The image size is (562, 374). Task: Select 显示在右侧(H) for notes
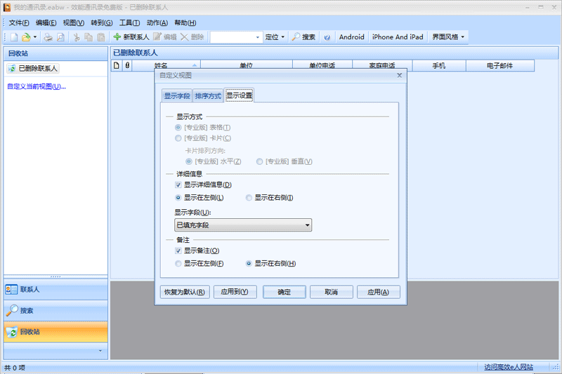(x=249, y=264)
